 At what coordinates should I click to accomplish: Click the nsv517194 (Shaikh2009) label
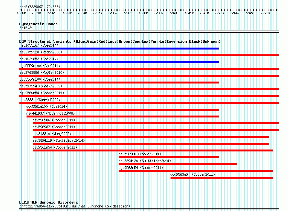click(x=41, y=86)
